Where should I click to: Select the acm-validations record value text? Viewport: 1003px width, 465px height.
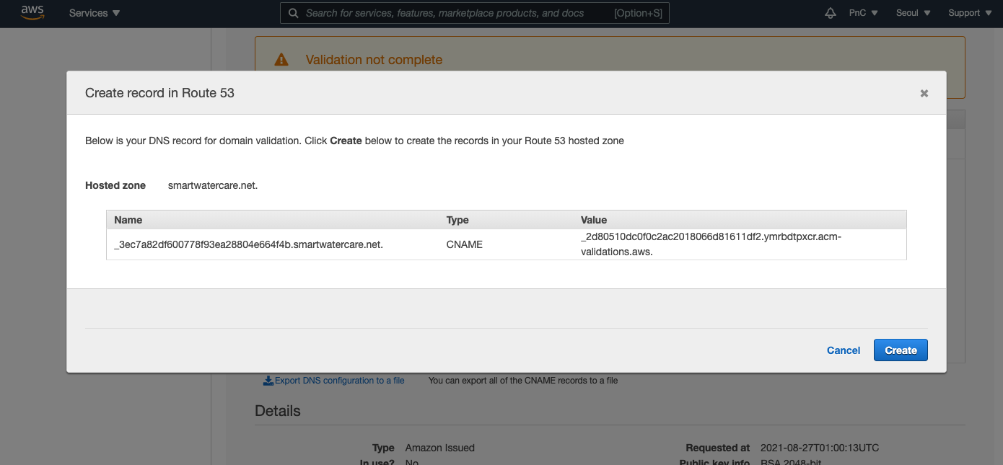coord(711,244)
